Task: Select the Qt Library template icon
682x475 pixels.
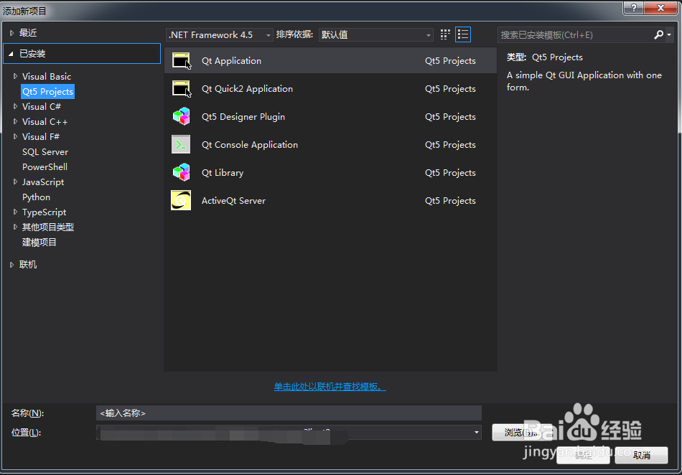Action: click(182, 172)
